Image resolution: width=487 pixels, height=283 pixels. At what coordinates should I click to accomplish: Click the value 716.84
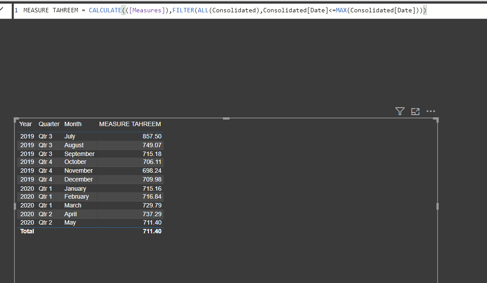[x=152, y=196]
